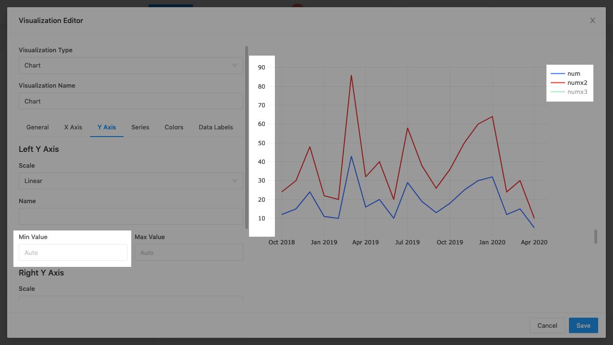Click the Visualization Name input field
This screenshot has width=613, height=345.
click(131, 101)
